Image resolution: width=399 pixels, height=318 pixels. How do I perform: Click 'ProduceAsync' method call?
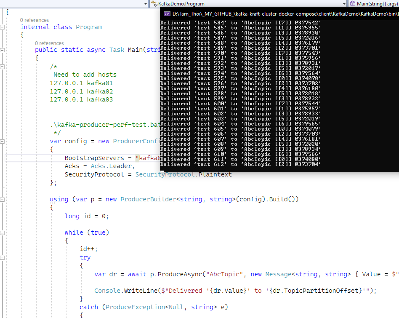(x=180, y=274)
